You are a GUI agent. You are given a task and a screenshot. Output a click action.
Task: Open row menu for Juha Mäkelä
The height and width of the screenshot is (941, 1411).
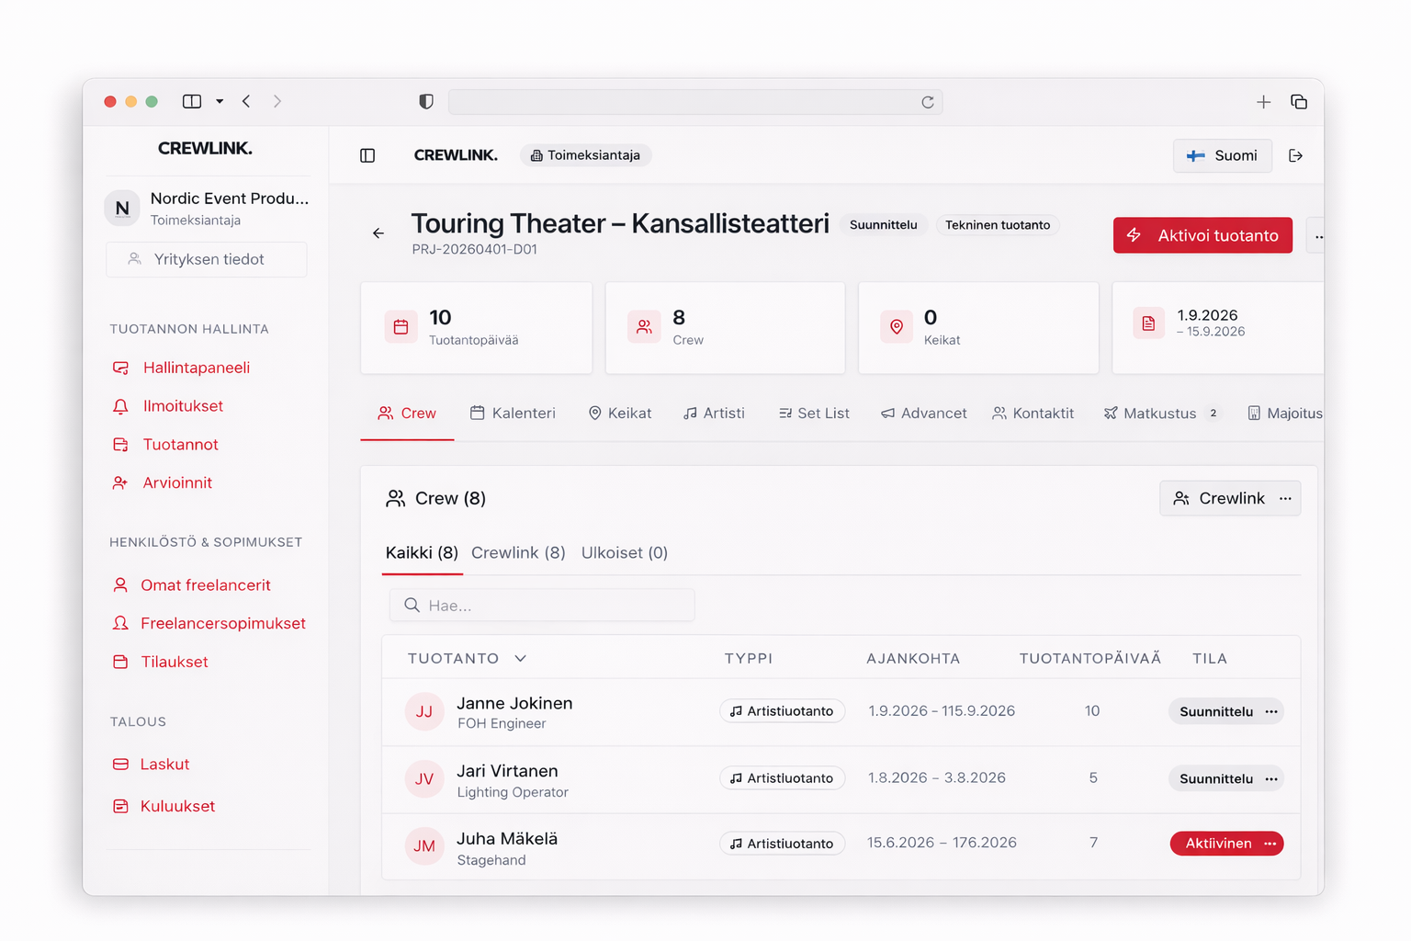tap(1270, 844)
